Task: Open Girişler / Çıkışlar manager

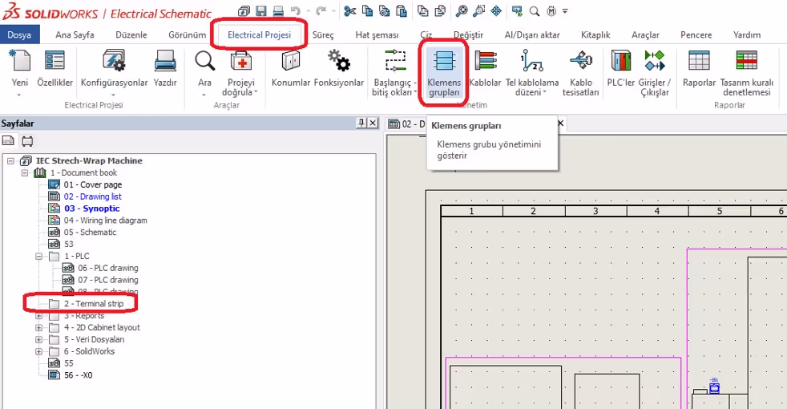Action: [x=655, y=73]
